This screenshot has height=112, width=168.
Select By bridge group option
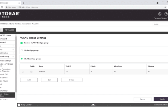[x=22, y=50]
